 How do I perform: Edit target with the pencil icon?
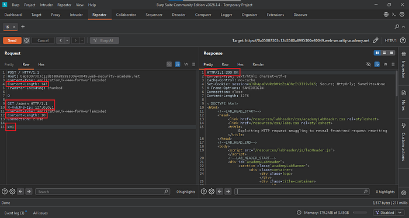(375, 40)
